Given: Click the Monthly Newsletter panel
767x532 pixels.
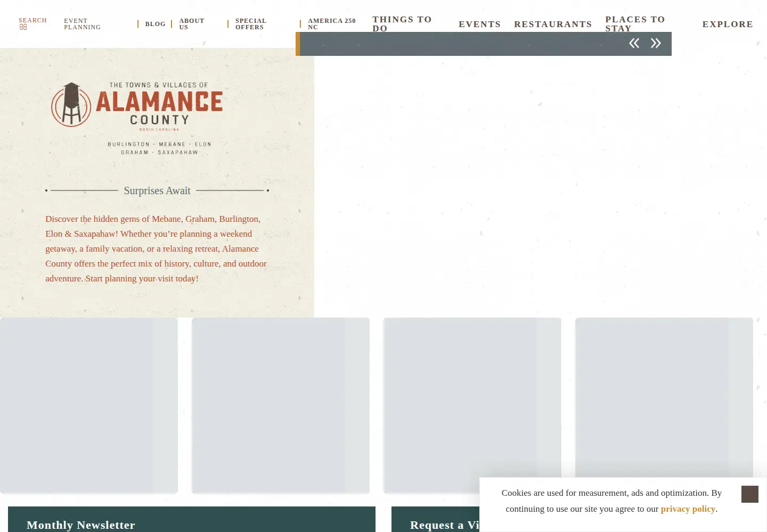Looking at the screenshot, I should 192,519.
